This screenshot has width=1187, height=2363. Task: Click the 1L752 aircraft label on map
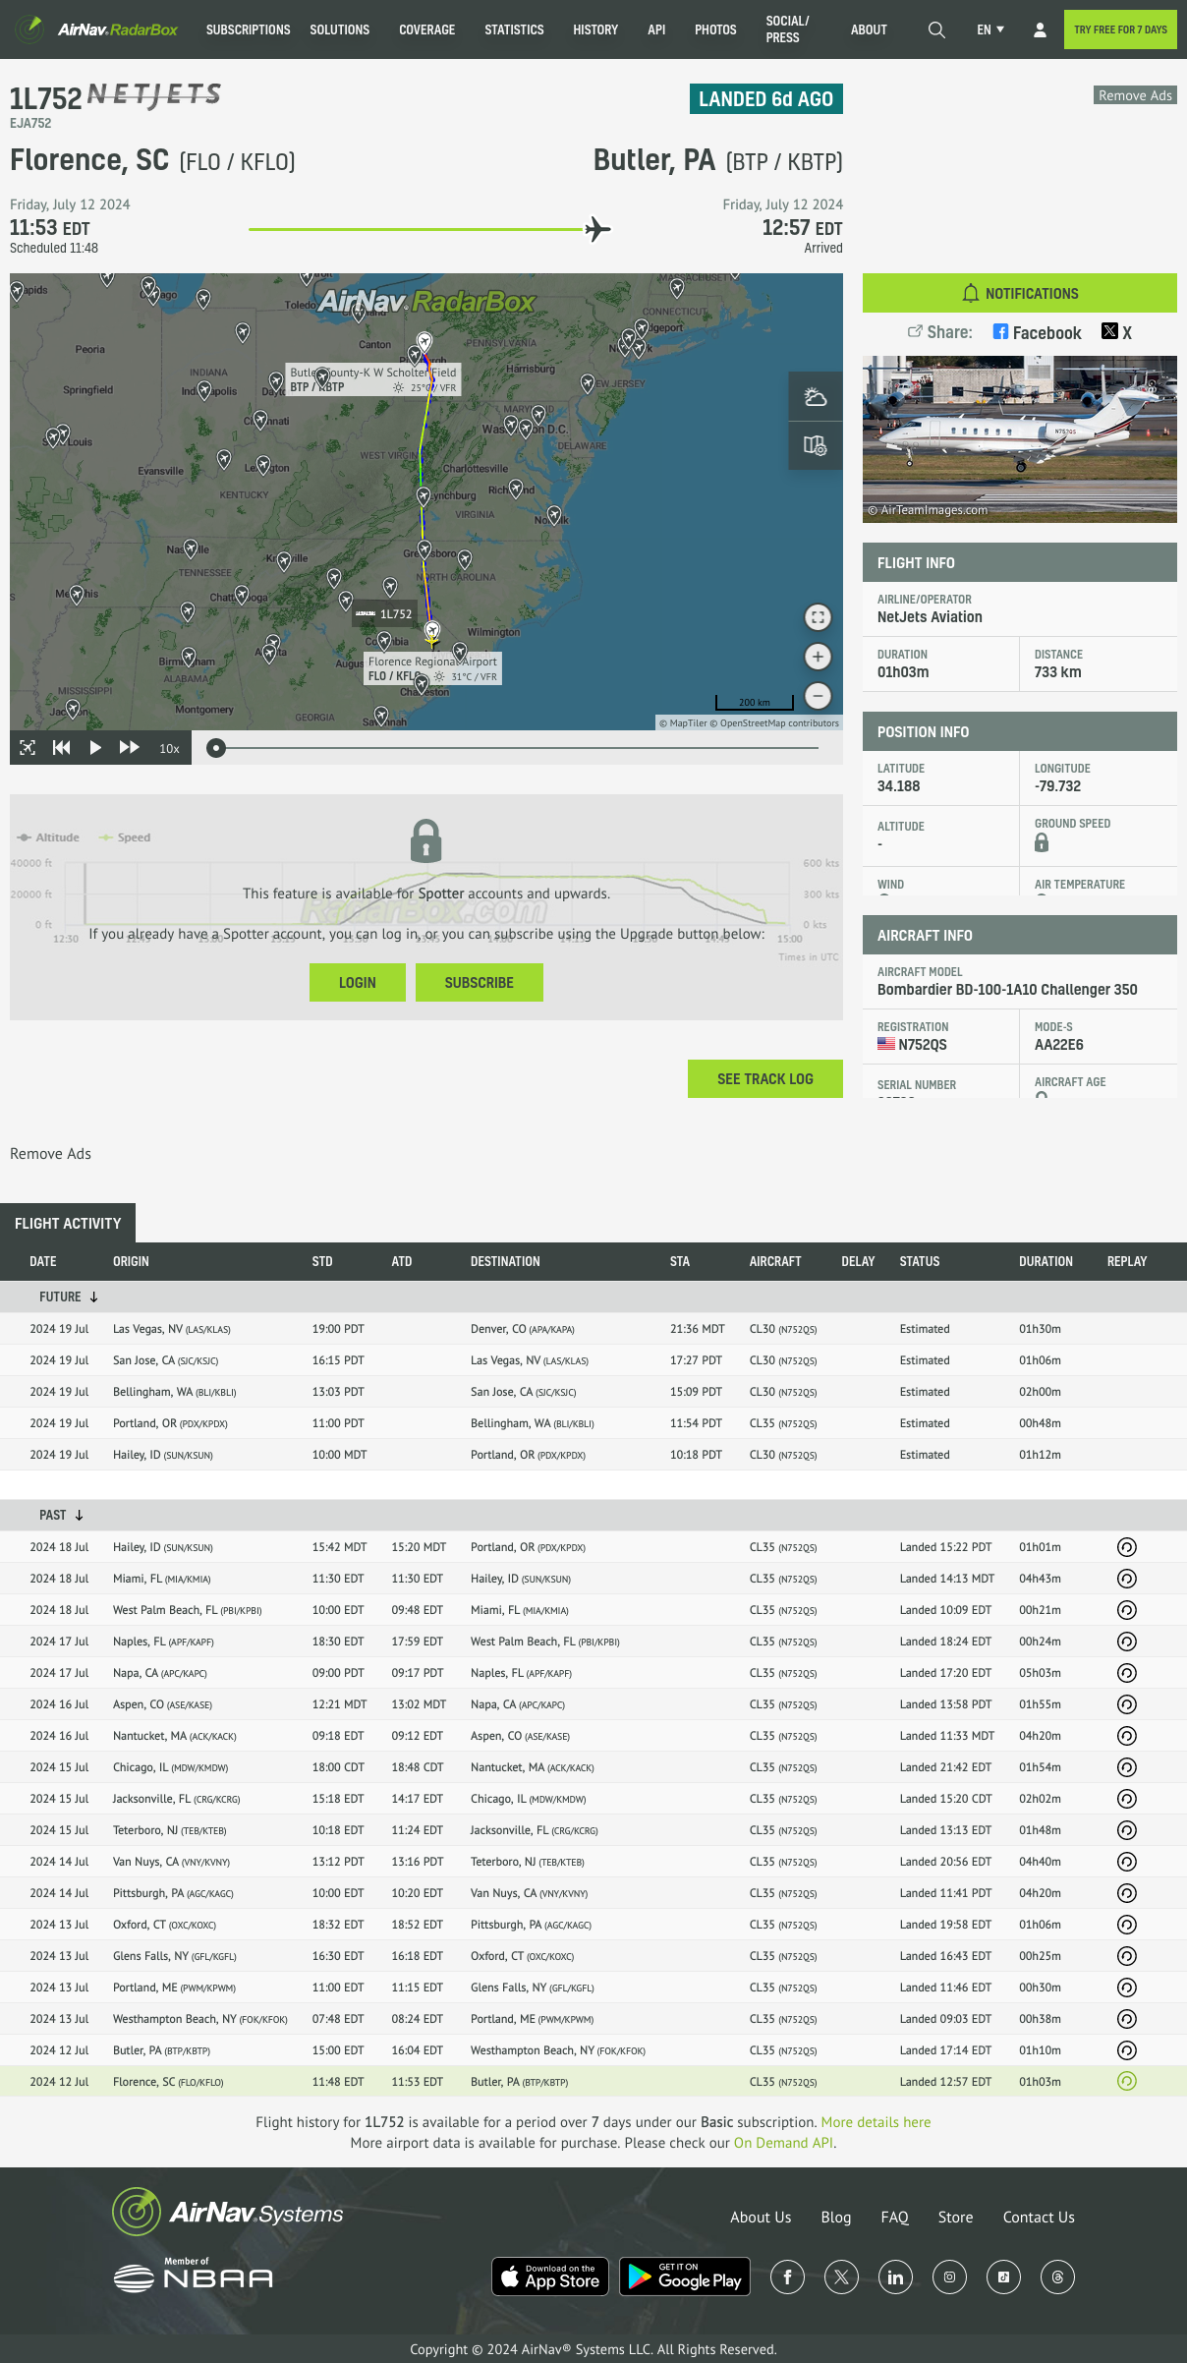pyautogui.click(x=384, y=613)
